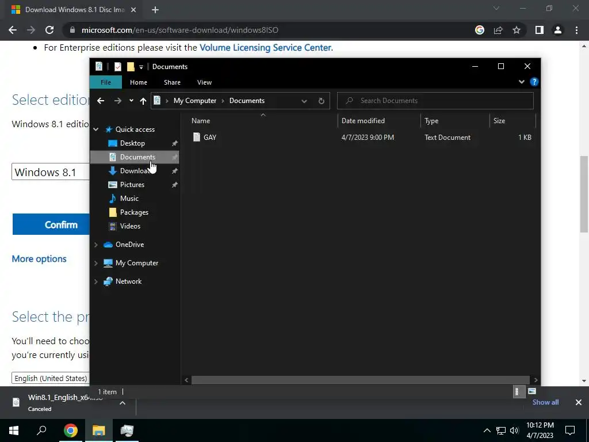Open the recent locations dropdown arrow
Screen dimensions: 589x442
131,101
